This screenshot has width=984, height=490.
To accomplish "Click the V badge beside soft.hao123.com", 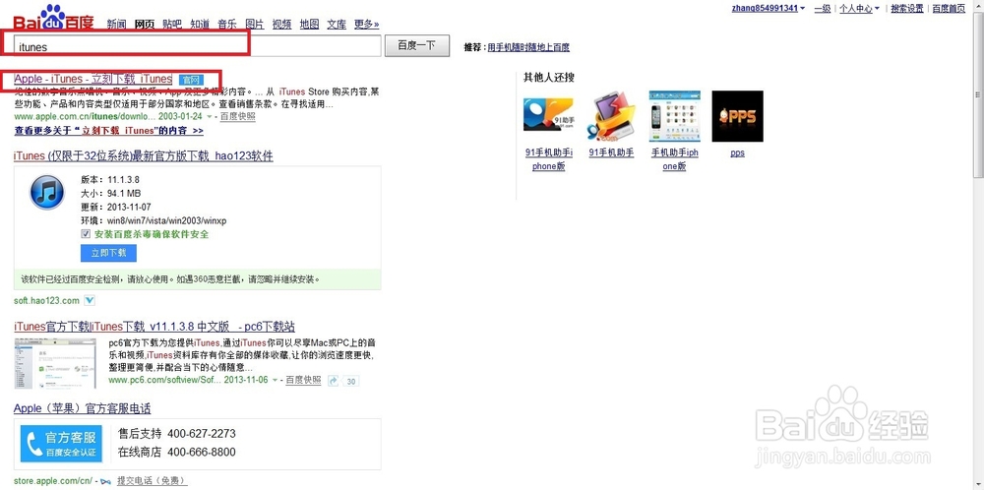I will (x=90, y=300).
